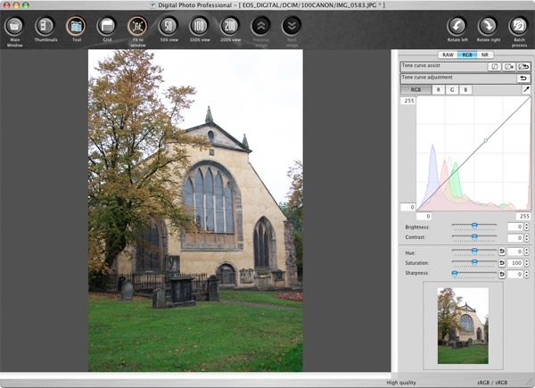The image size is (535, 388).
Task: Click the curve output minimum 0 field
Action: [x=408, y=207]
